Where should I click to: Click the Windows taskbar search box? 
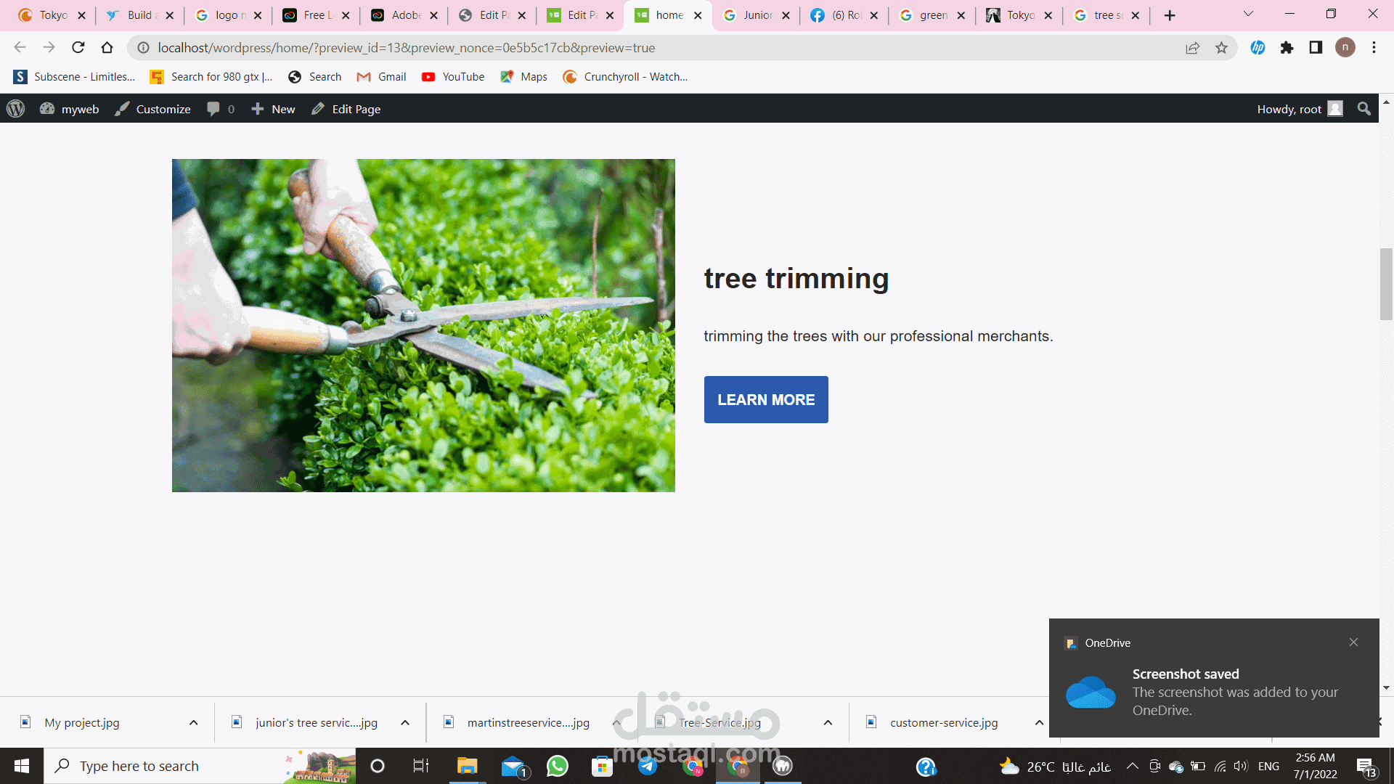click(167, 766)
